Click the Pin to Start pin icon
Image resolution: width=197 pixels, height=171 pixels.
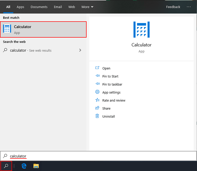(x=97, y=76)
